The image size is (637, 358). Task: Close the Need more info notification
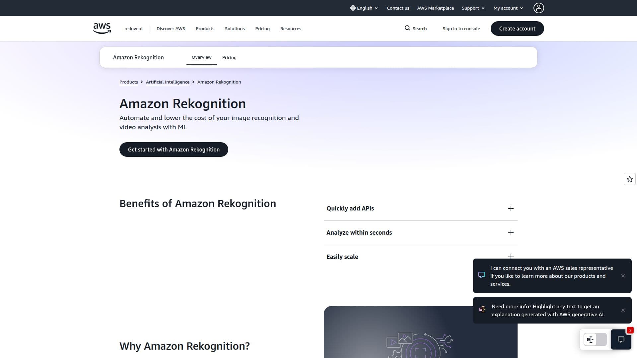click(623, 310)
